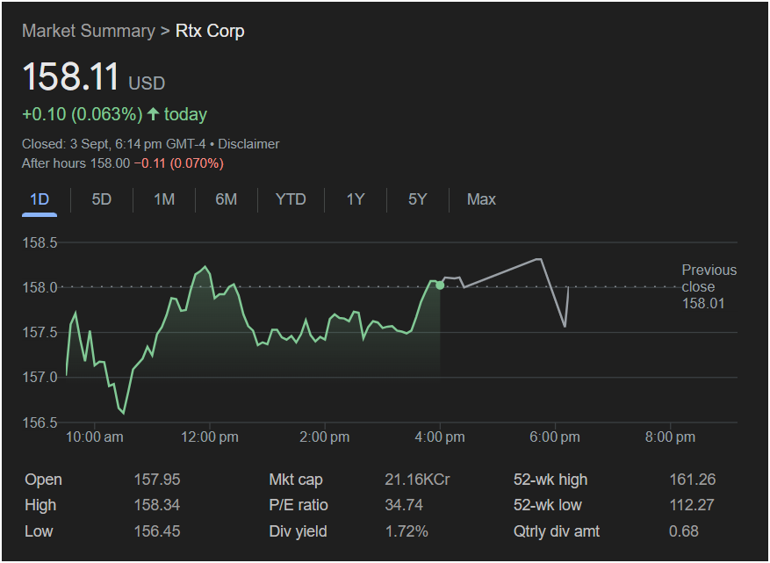The width and height of the screenshot is (770, 563).
Task: Click the Qtrly div amt label
Action: [x=557, y=531]
